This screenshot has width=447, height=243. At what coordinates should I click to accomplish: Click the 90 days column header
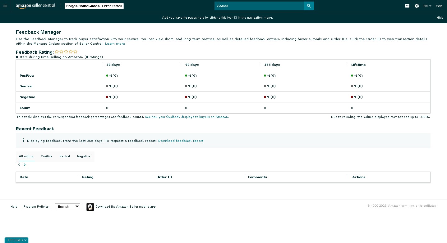pyautogui.click(x=192, y=65)
